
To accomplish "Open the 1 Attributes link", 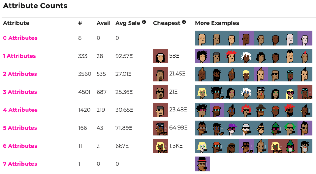I will (x=19, y=56).
